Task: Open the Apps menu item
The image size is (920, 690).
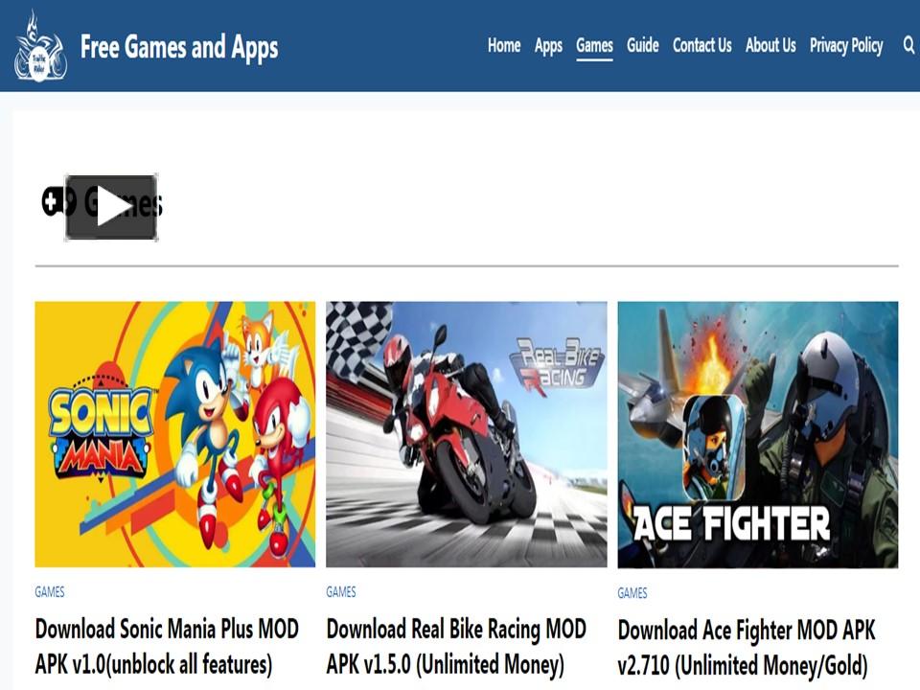Action: (x=548, y=46)
